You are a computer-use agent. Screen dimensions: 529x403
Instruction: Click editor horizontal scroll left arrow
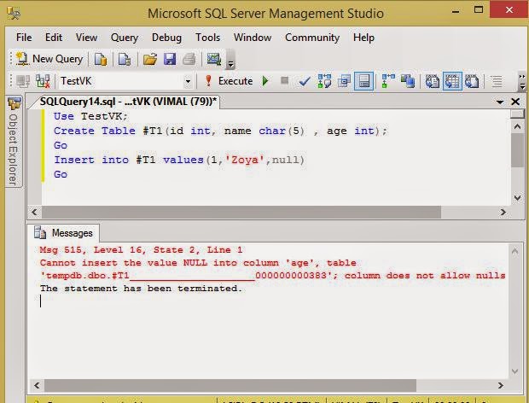click(x=34, y=213)
